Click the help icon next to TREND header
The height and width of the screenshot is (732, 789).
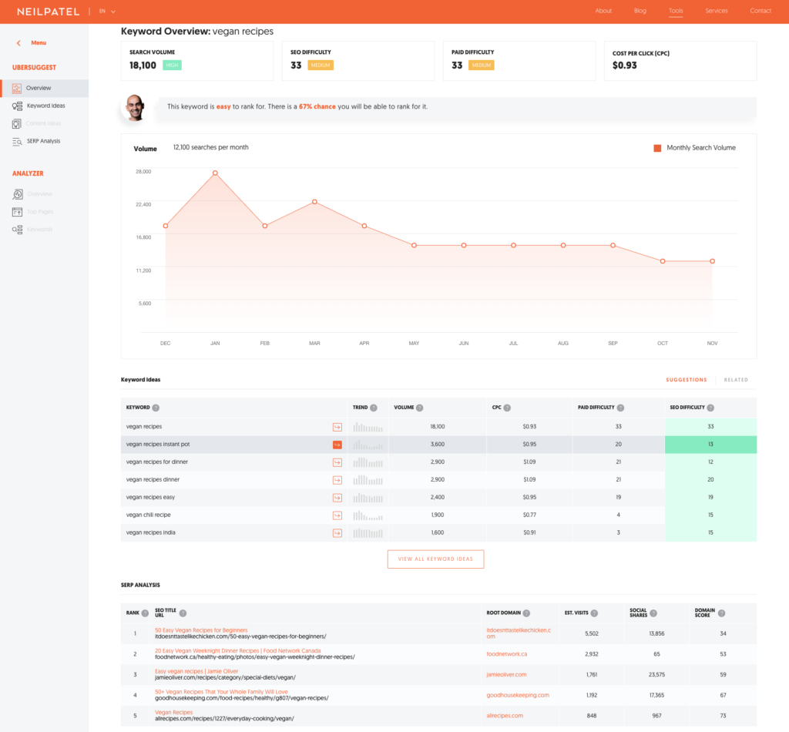(374, 408)
